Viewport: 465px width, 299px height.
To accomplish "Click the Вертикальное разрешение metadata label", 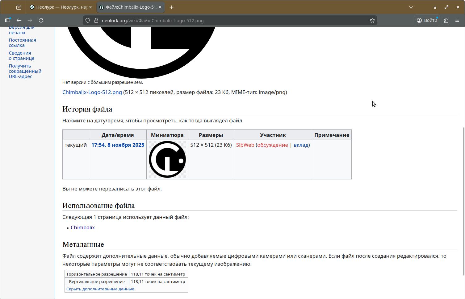I will (x=97, y=281).
